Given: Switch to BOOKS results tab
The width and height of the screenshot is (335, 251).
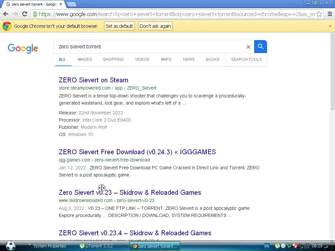Looking at the screenshot, I should pos(213,59).
